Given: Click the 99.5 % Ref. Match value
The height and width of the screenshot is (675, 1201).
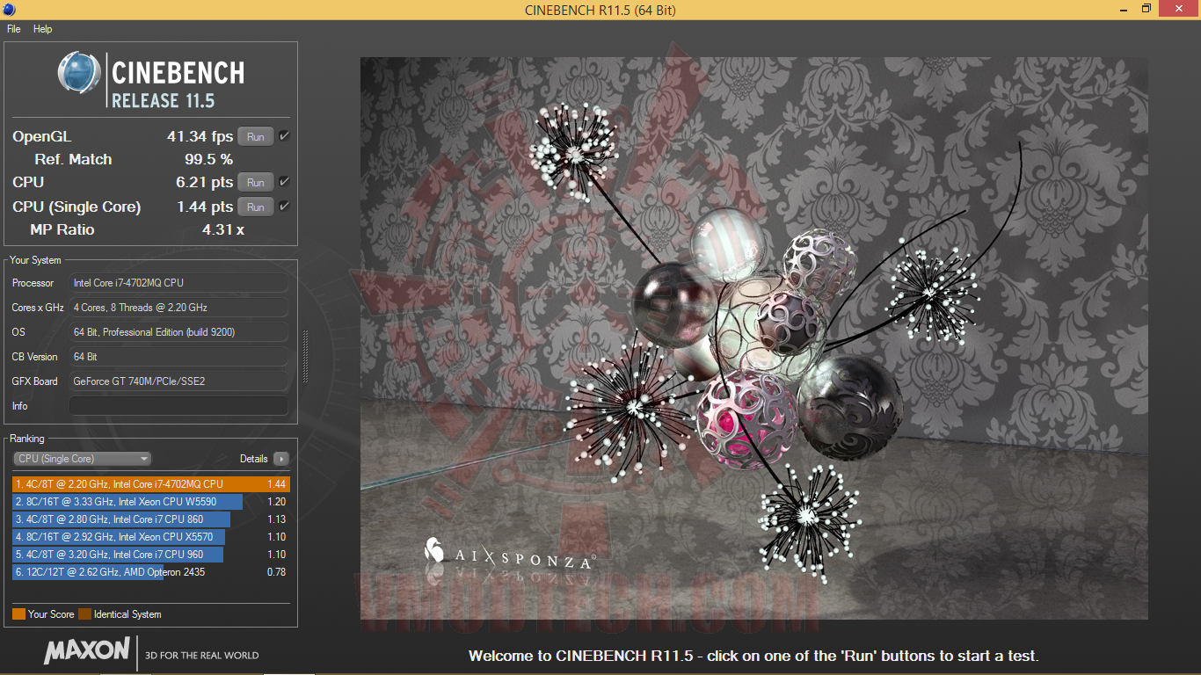Looking at the screenshot, I should (x=208, y=159).
